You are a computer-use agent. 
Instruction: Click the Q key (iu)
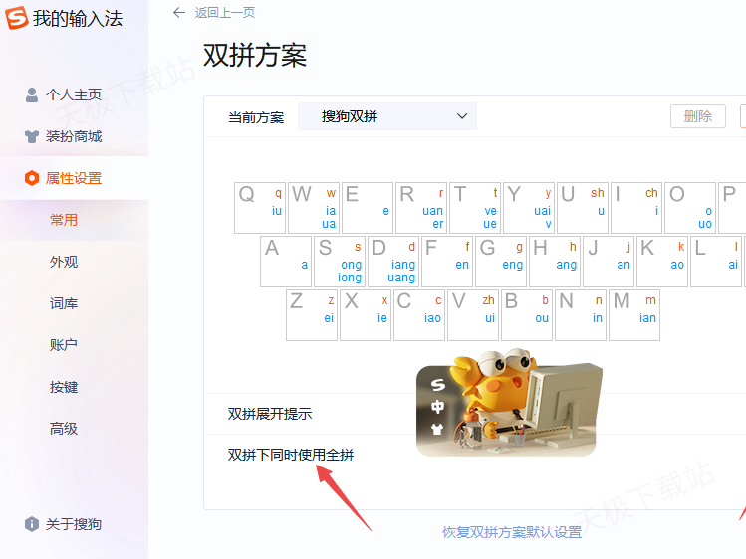click(x=260, y=208)
